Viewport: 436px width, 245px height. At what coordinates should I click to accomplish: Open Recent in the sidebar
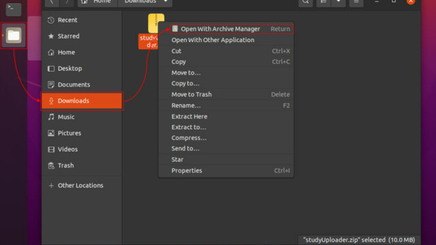point(82,20)
